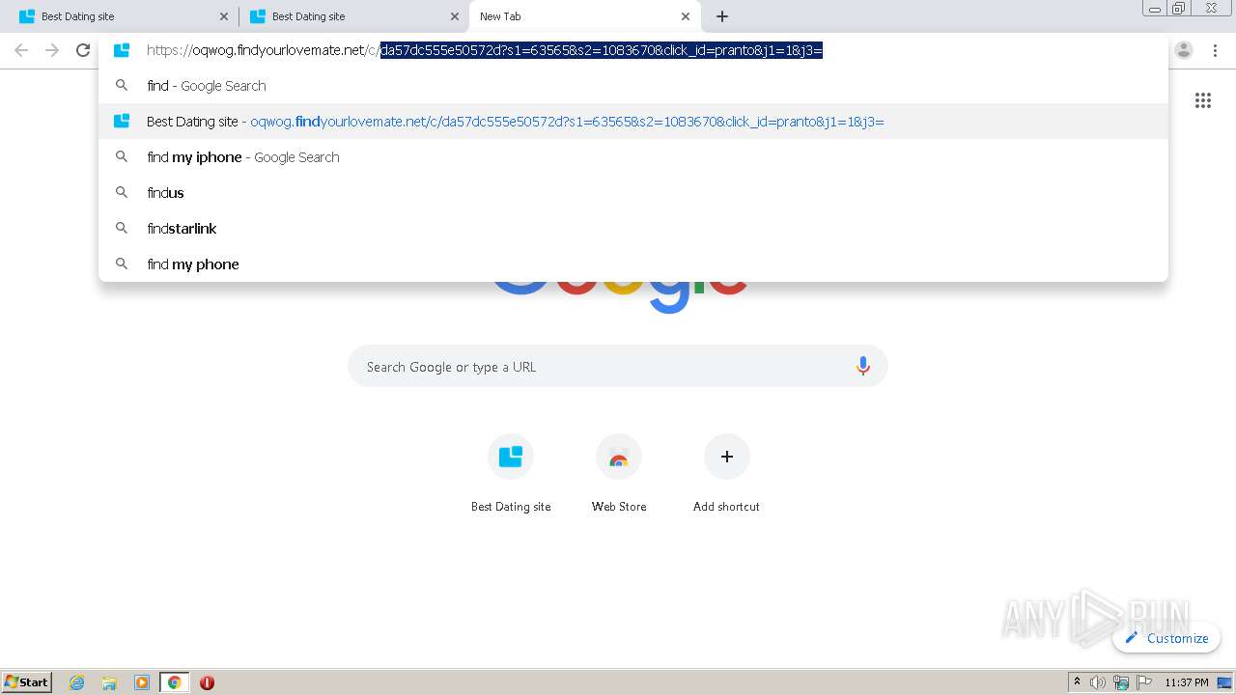Close the first Best Dating site tab
Viewport: 1236px width, 695px height.
(224, 16)
